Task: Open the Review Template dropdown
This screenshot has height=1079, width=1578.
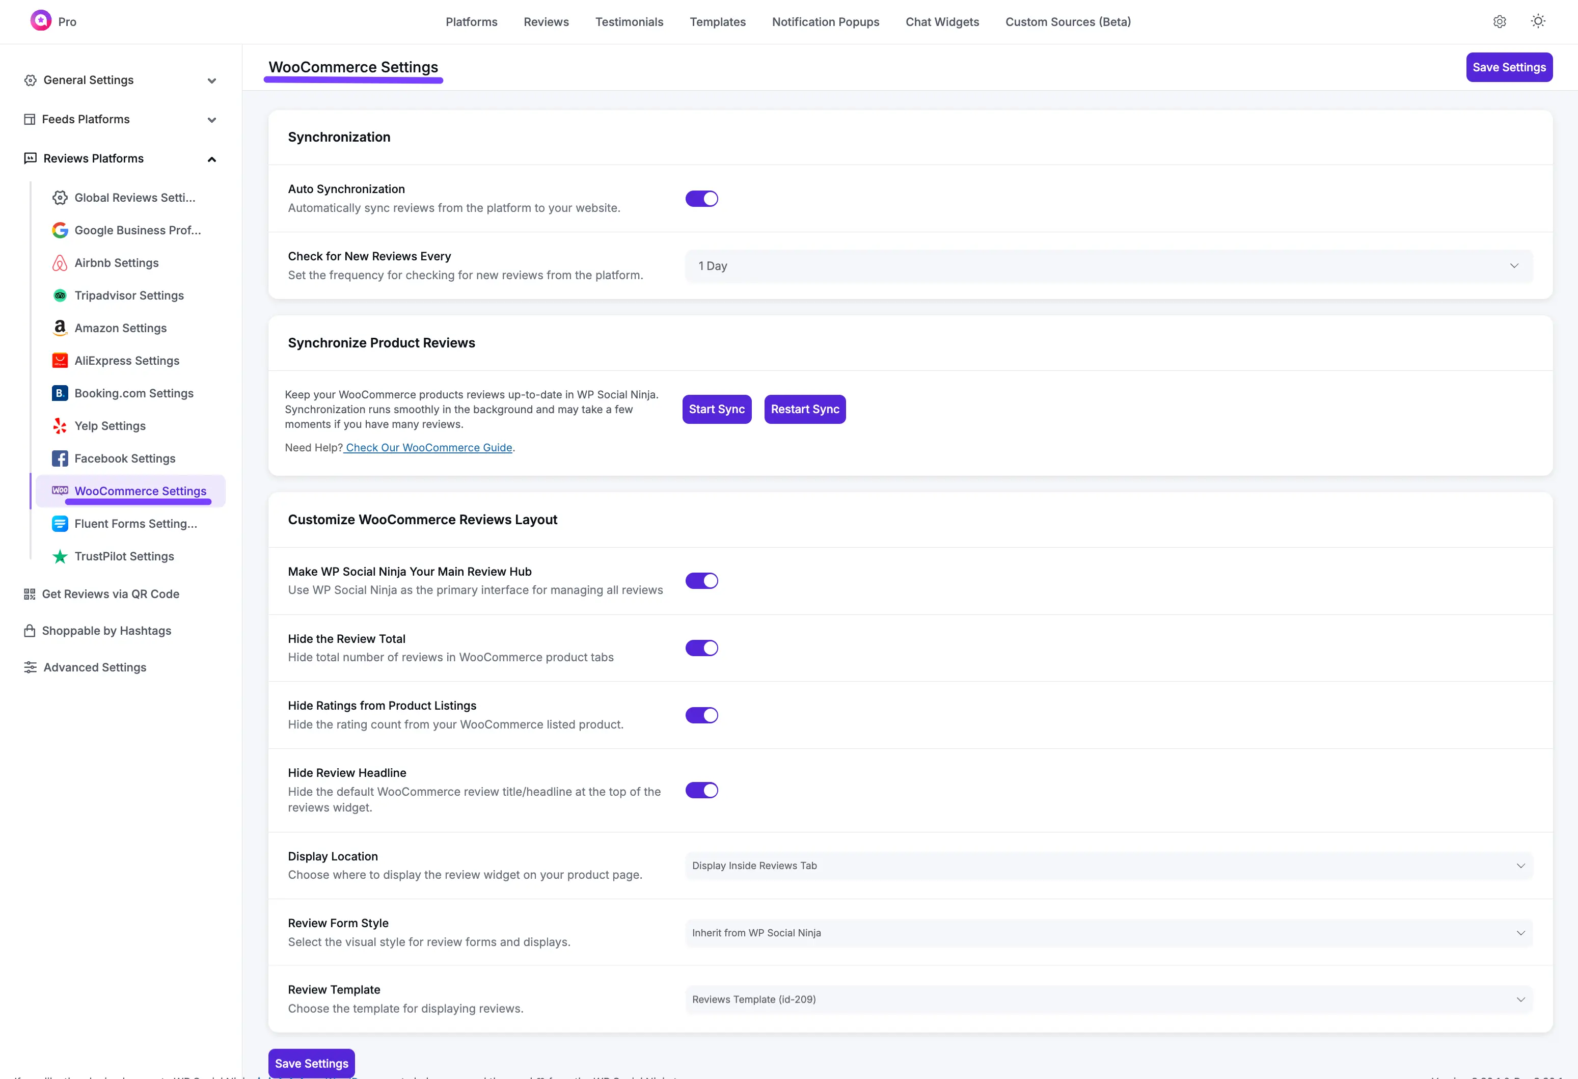Action: coord(1107,999)
